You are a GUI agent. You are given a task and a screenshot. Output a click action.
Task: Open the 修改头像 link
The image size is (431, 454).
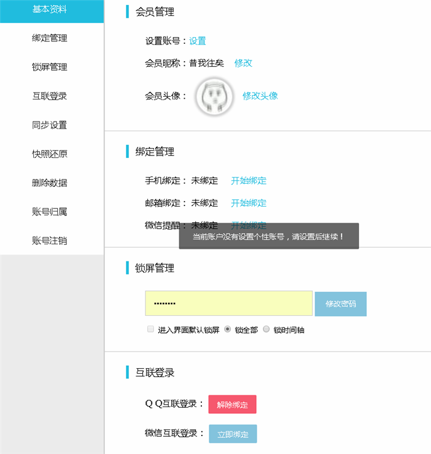(260, 96)
